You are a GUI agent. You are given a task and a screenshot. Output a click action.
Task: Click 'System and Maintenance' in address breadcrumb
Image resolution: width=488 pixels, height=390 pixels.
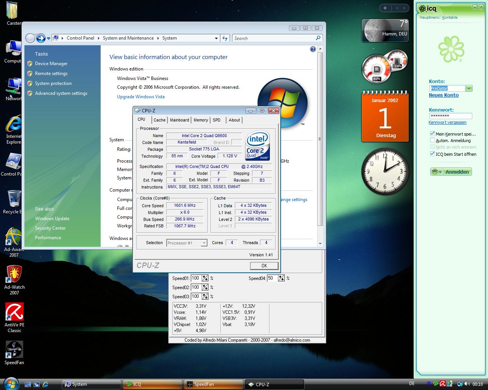(x=128, y=38)
